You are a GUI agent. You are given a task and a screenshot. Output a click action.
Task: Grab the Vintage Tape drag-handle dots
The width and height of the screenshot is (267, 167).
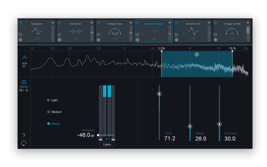(115, 39)
